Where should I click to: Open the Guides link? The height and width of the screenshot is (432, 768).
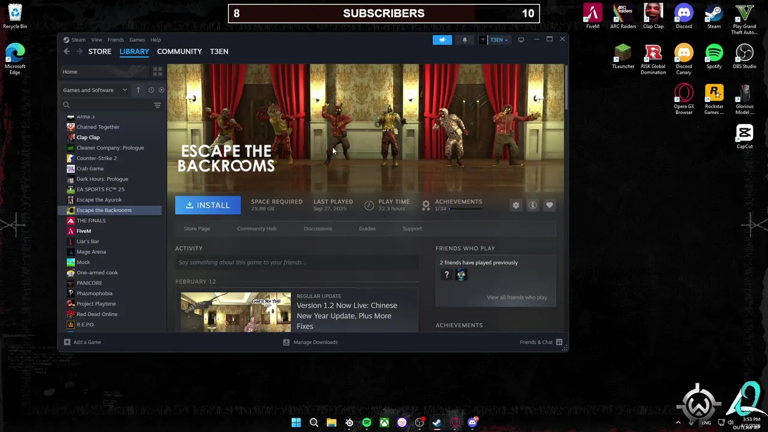click(x=367, y=229)
